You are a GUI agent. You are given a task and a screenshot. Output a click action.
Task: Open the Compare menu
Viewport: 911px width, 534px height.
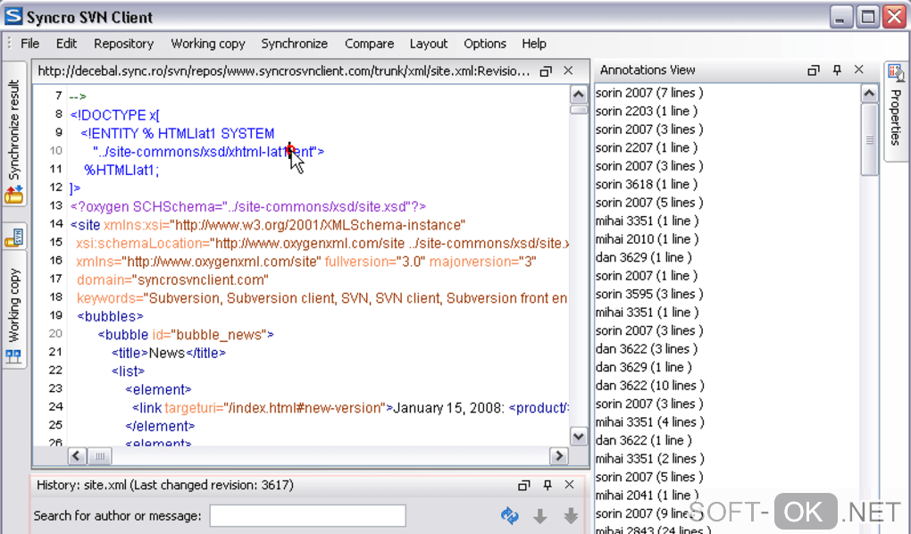(x=369, y=43)
